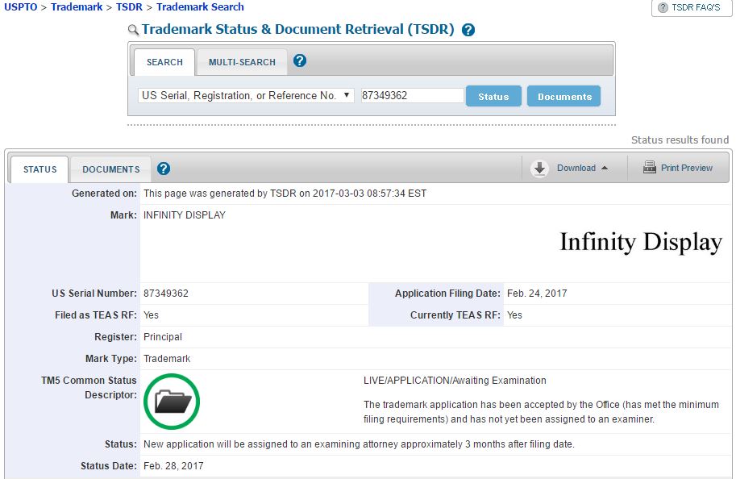Image resolution: width=736 pixels, height=479 pixels.
Task: Go to the TSDR breadcrumb link
Action: click(129, 7)
